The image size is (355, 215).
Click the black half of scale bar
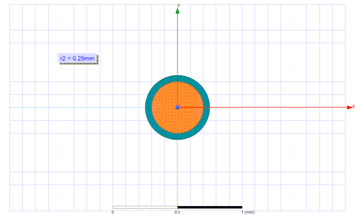coord(210,207)
